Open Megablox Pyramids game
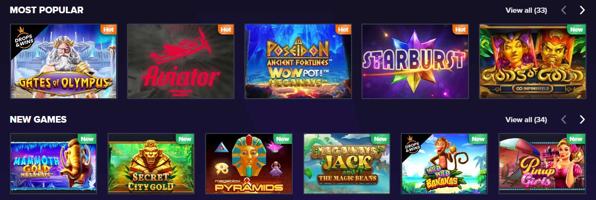Viewport: 596px width, 200px height. 249,164
